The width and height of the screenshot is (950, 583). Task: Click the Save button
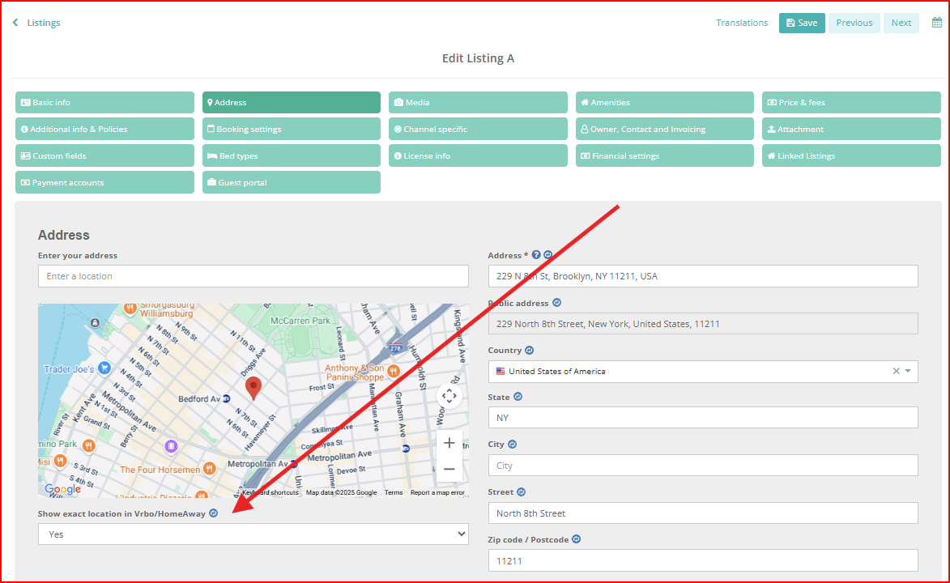click(x=802, y=23)
